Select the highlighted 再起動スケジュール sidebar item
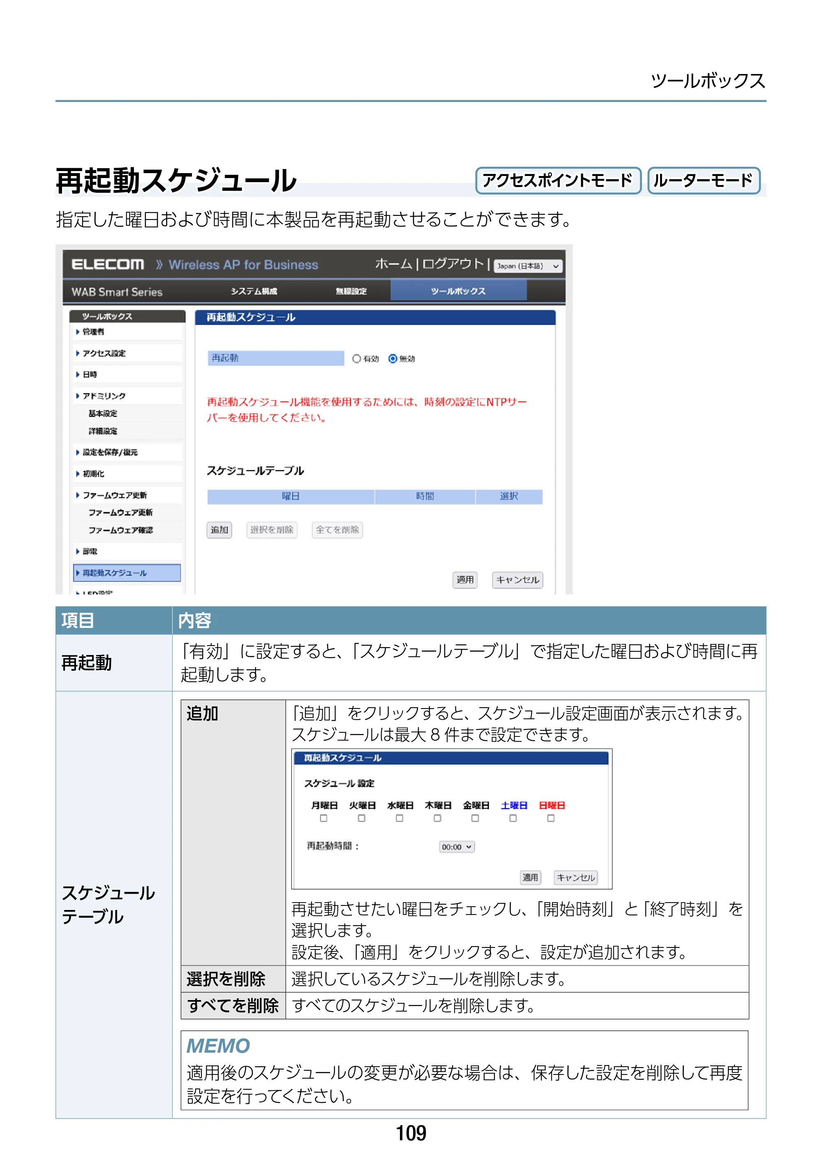Screen dimensions: 822x1167 point(127,573)
